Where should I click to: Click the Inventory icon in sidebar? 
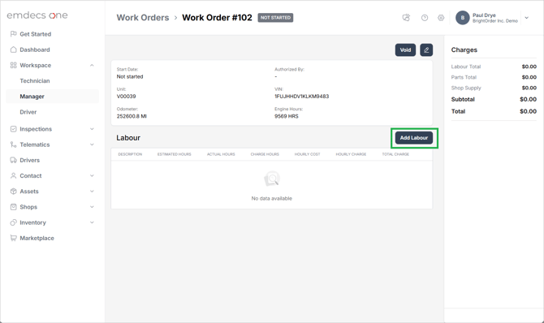pyautogui.click(x=13, y=222)
